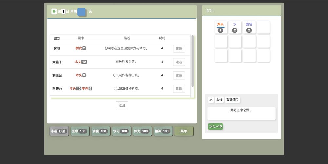Click the green 水分:+10 effect badge

click(215, 126)
